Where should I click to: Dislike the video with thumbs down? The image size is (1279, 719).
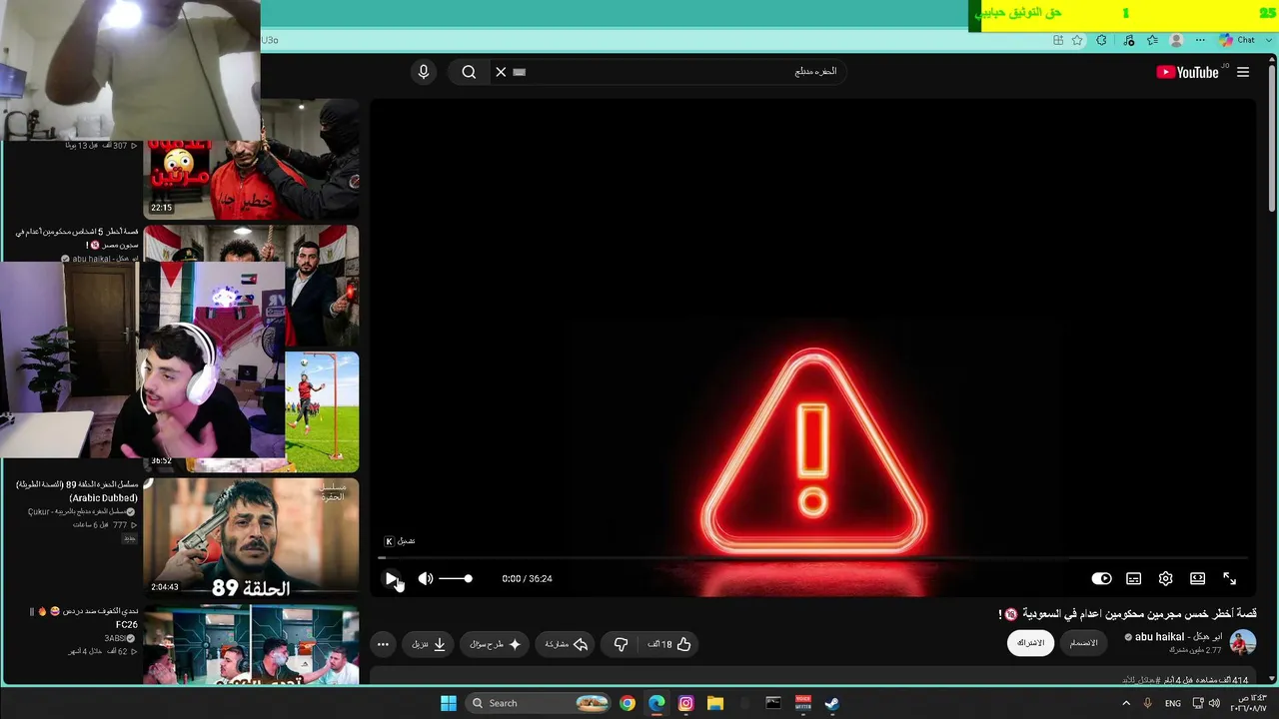(621, 644)
